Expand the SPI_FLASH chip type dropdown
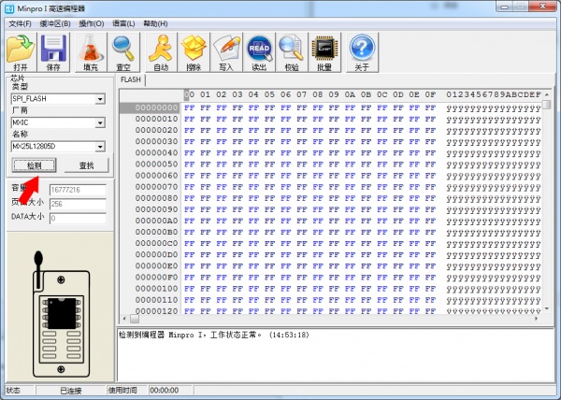The image size is (561, 400). (x=100, y=99)
